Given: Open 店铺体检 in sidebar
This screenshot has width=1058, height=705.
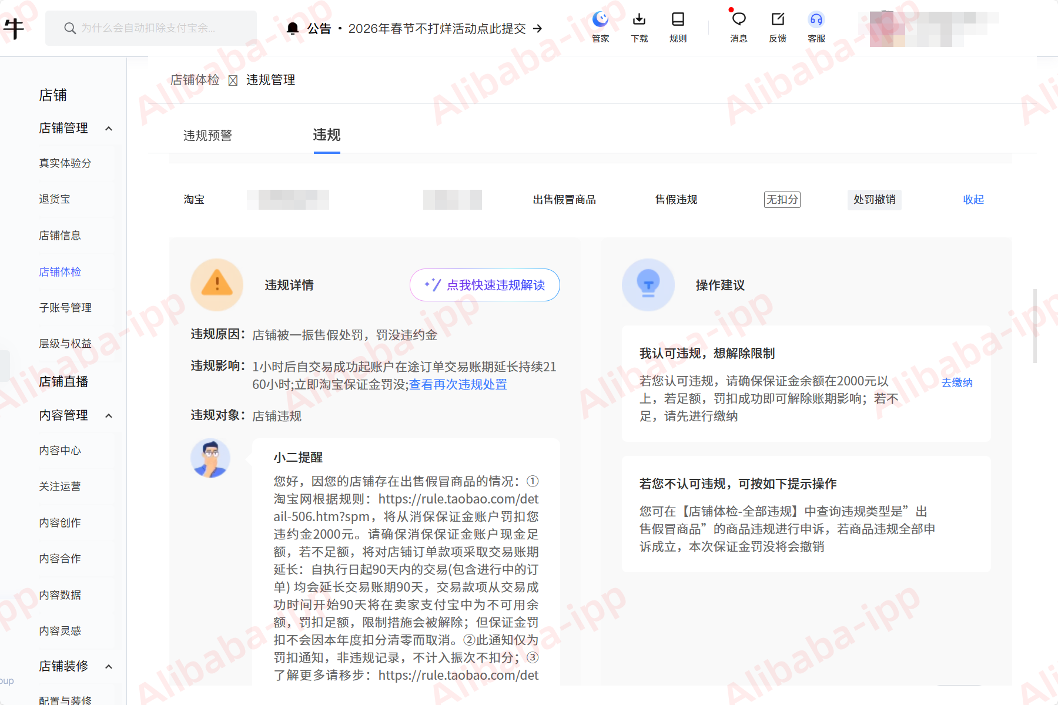Looking at the screenshot, I should tap(60, 272).
